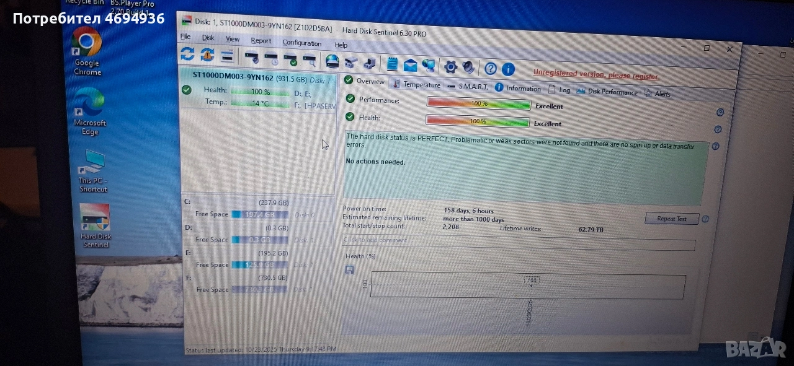794x366 pixels.
Task: Click the 'Unregistered version, please register' link
Action: pos(596,75)
